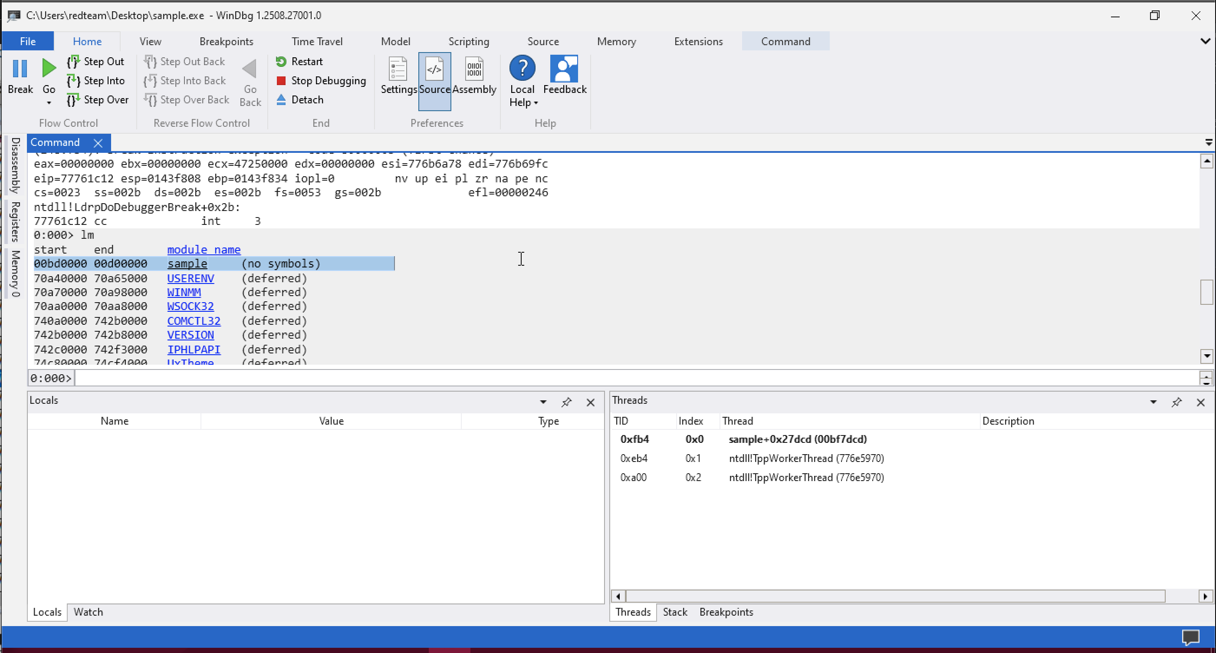Screen dimensions: 1216x653
Task: Switch to the Stack tab
Action: (x=674, y=612)
